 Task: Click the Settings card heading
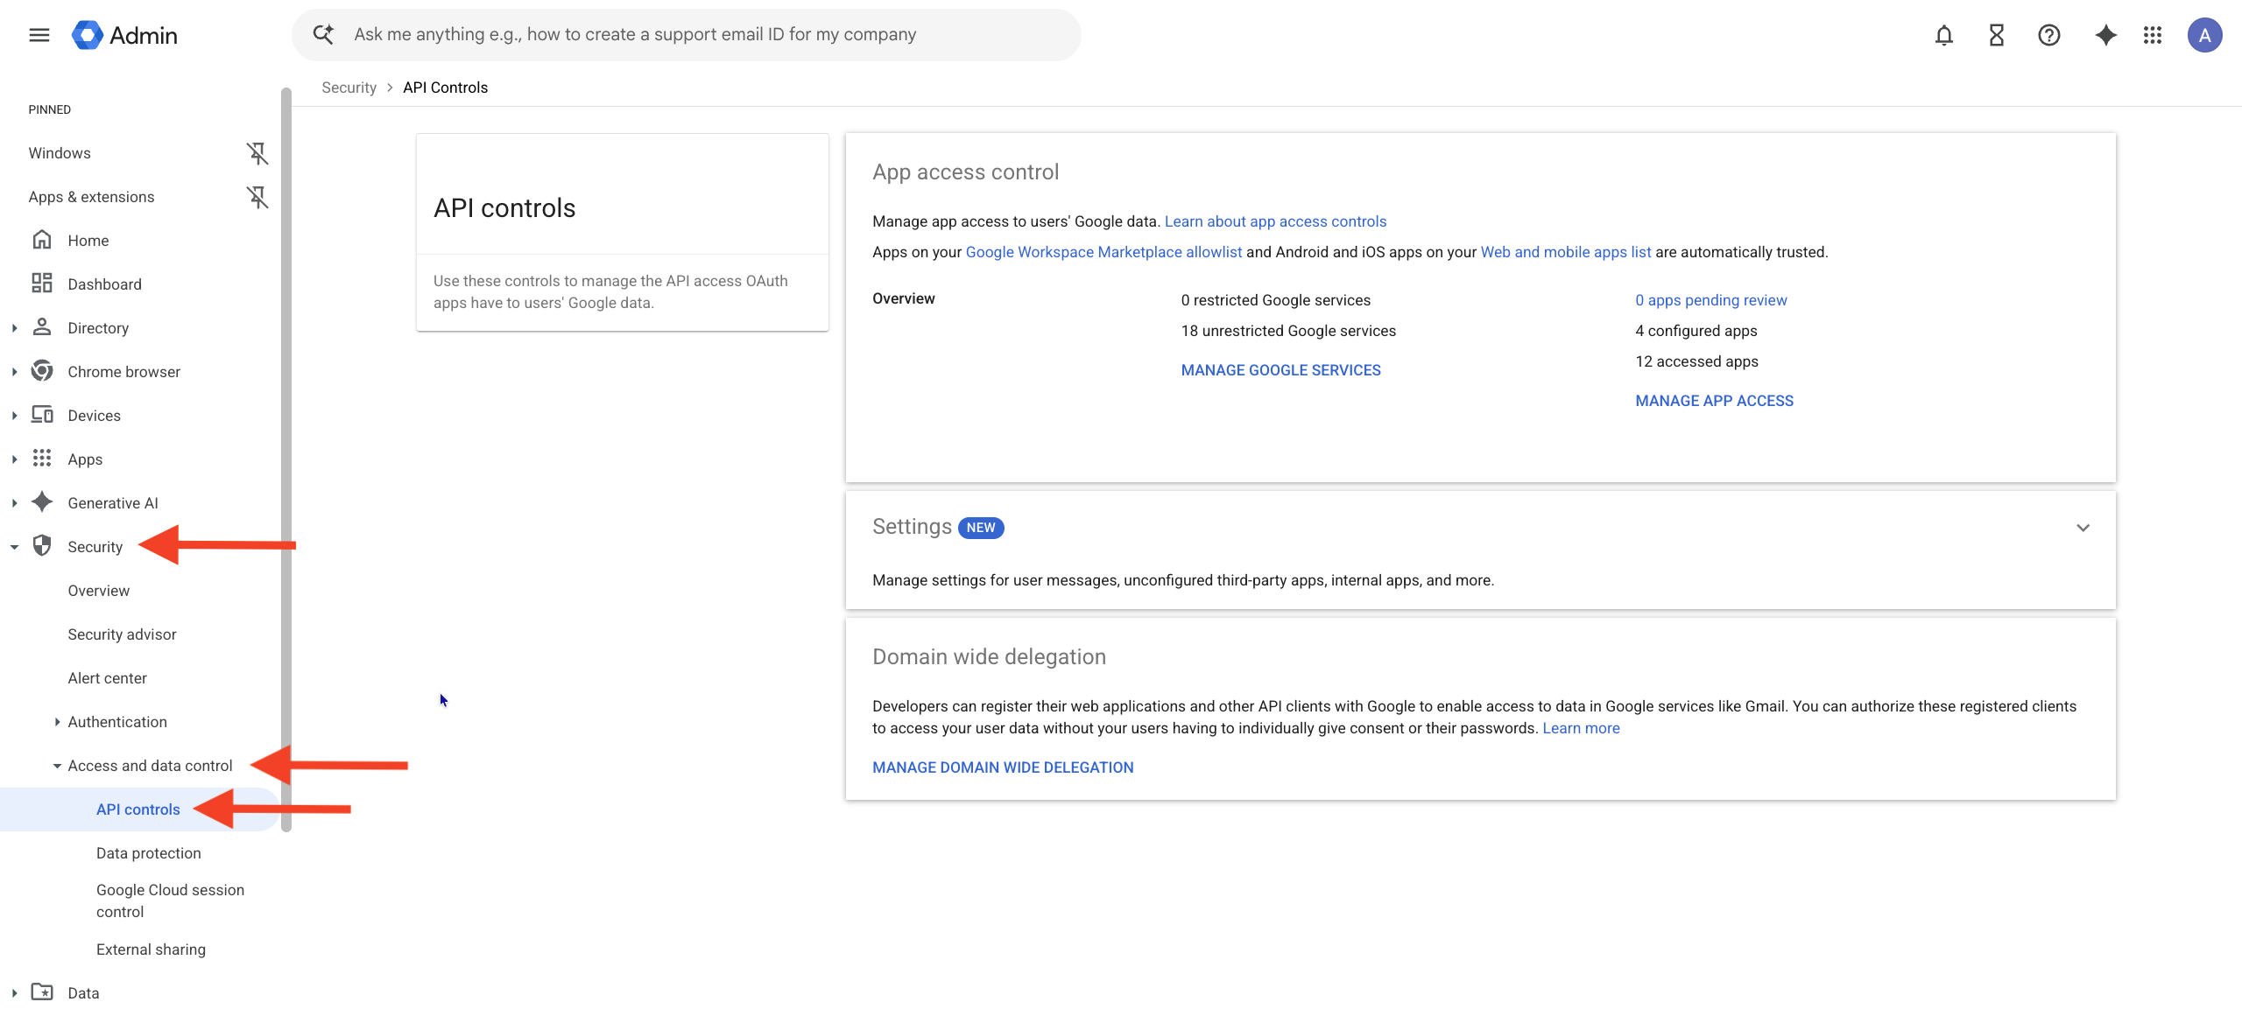click(912, 527)
